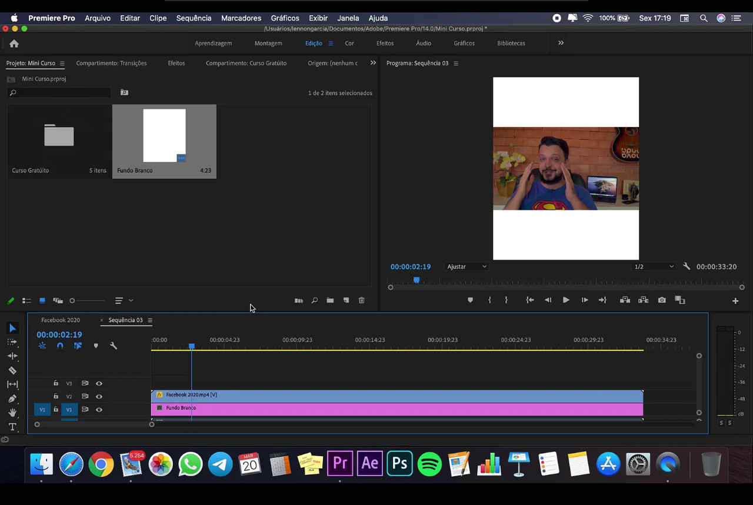Mark Out point in Program monitor
The image size is (753, 505).
506,300
